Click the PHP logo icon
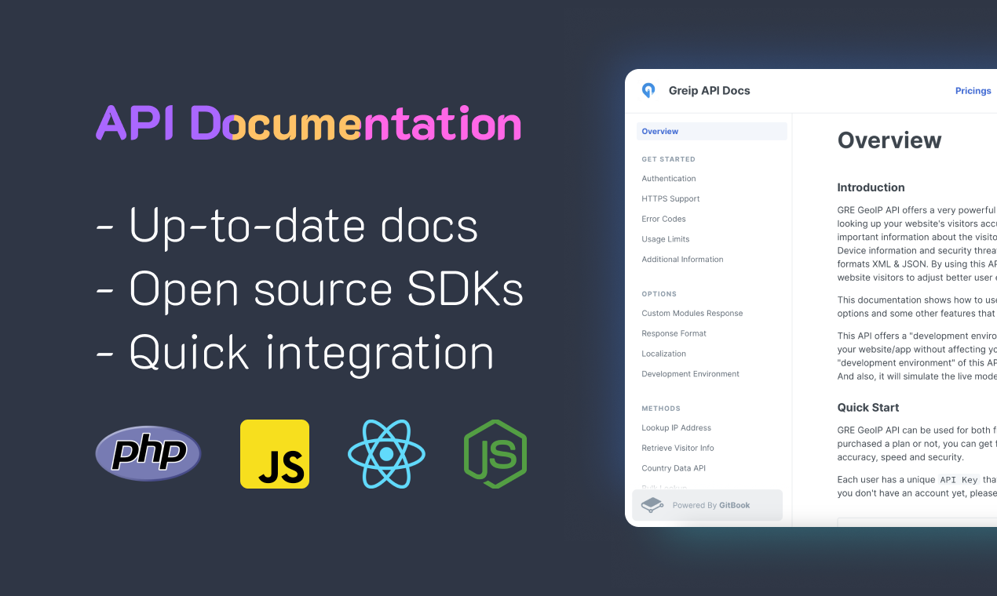Screen dimensions: 997x596 [148, 453]
